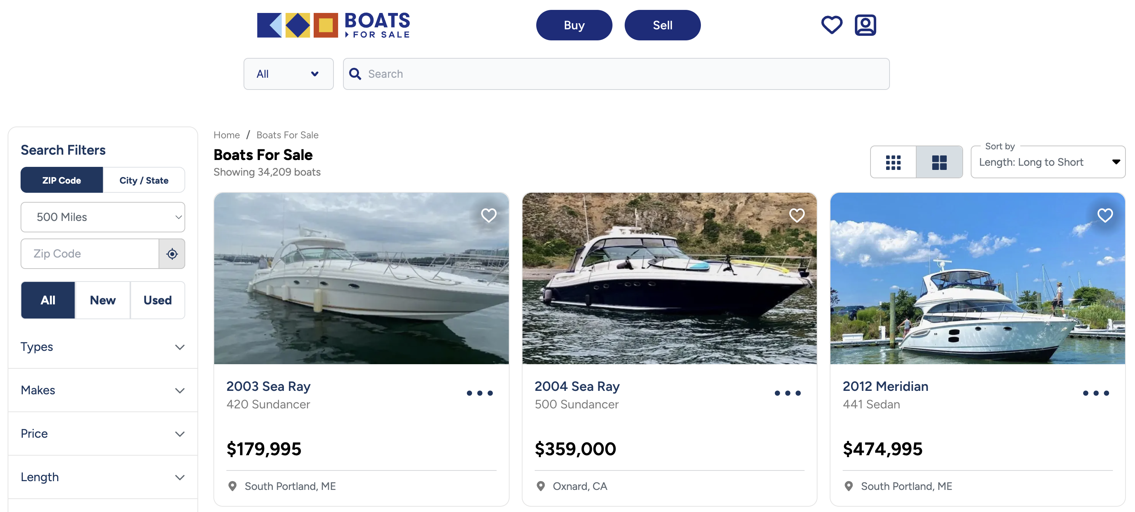1135x512 pixels.
Task: Expand the Makes filter section
Action: [x=103, y=390]
